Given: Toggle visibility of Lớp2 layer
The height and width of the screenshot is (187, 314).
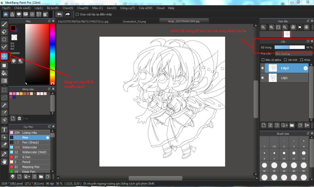Looking at the screenshot, I should click(262, 68).
